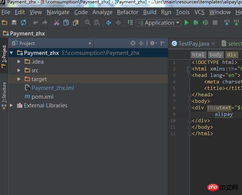Toggle the Structure tool window tab
The image size is (242, 195).
4,93
